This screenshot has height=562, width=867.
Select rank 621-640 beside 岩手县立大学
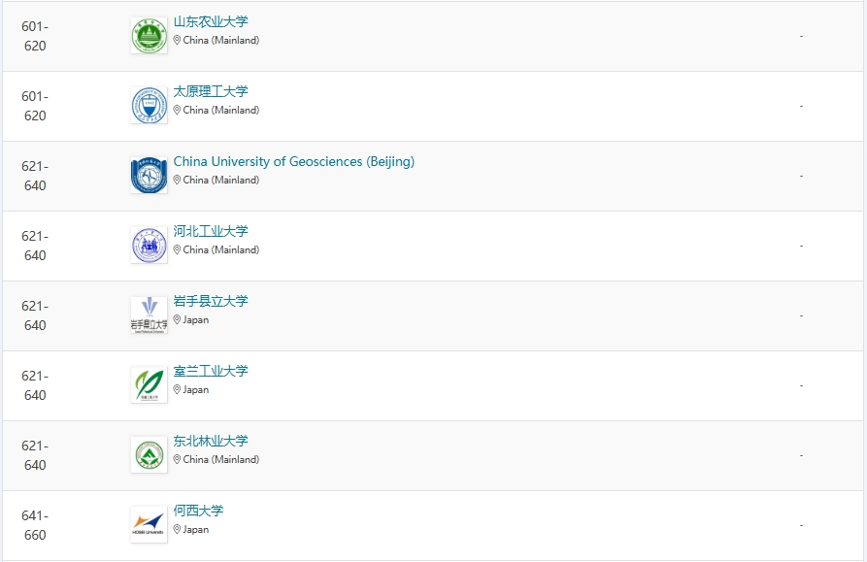pos(35,315)
